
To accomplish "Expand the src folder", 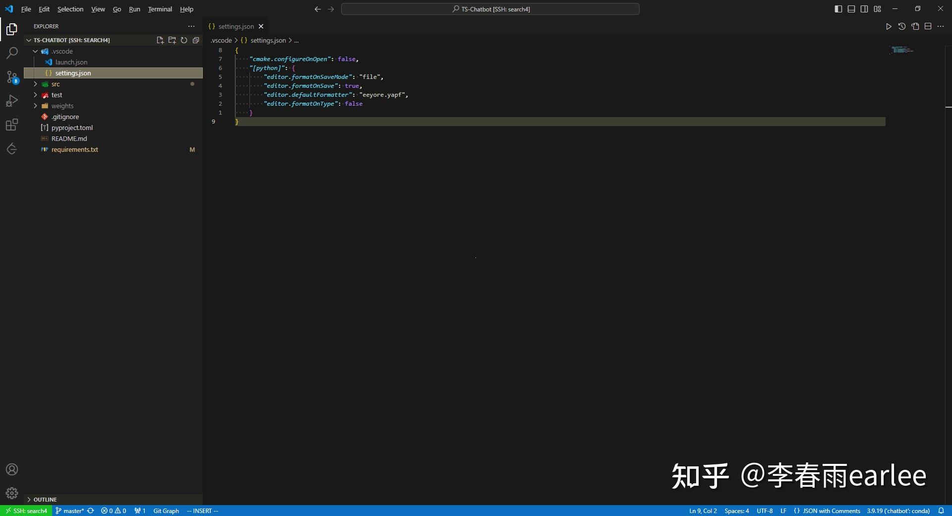I will [x=35, y=84].
